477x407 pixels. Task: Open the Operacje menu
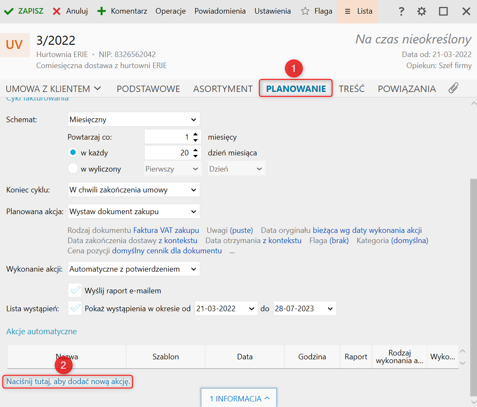click(170, 11)
